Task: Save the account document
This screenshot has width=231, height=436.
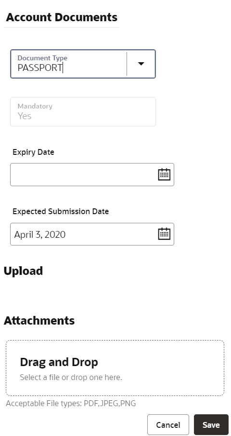Action: [211, 424]
